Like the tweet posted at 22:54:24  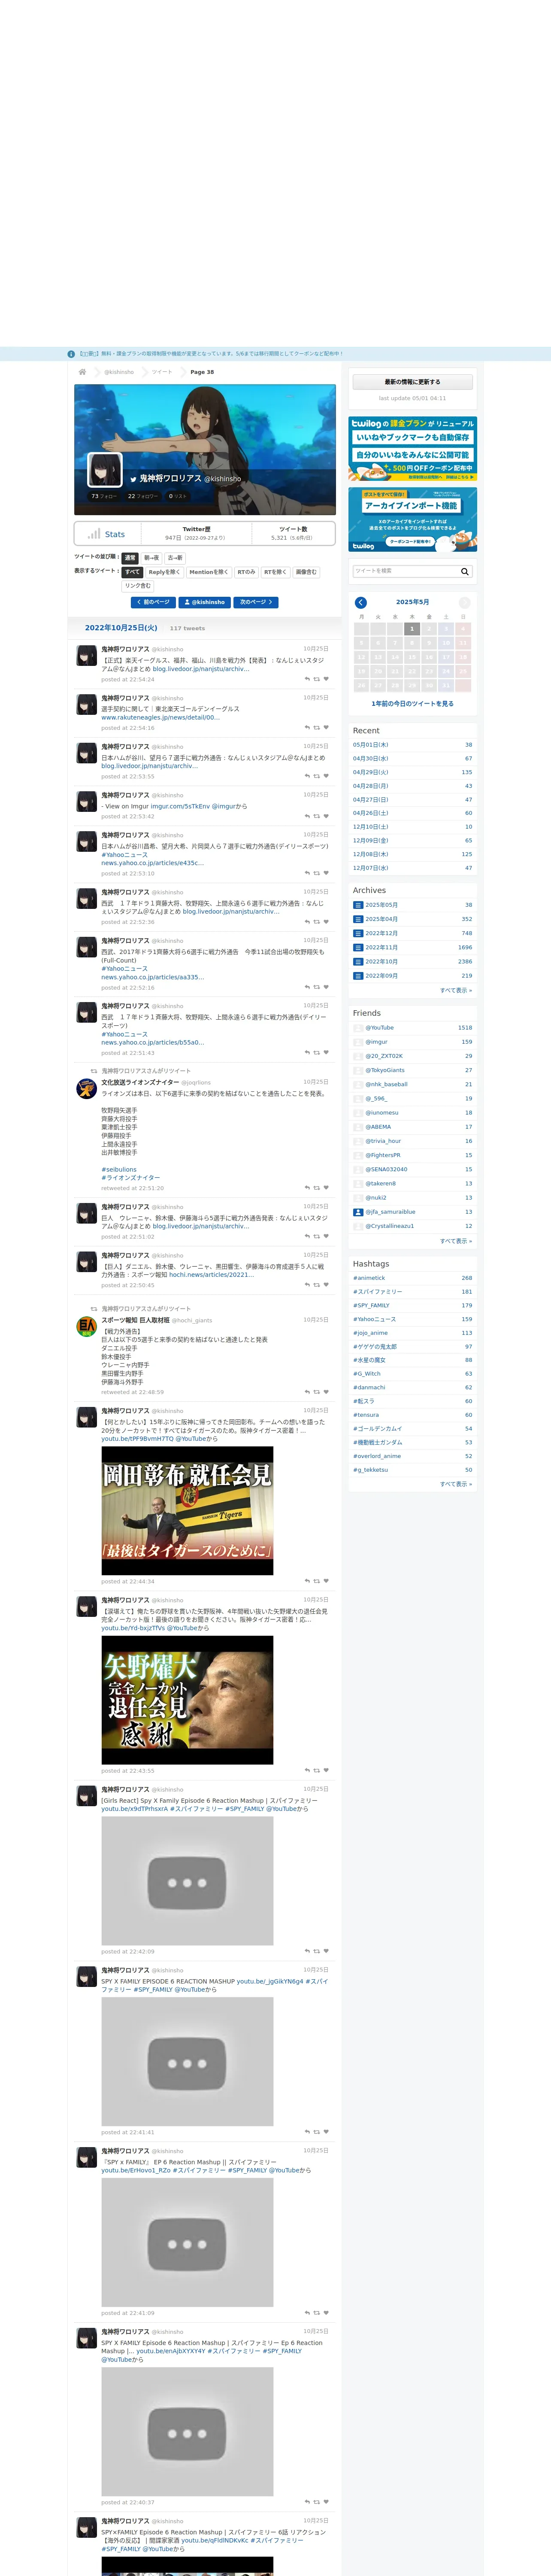point(326,679)
